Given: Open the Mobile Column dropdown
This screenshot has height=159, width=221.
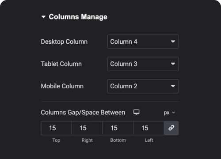Looking at the screenshot, I should 143,86.
